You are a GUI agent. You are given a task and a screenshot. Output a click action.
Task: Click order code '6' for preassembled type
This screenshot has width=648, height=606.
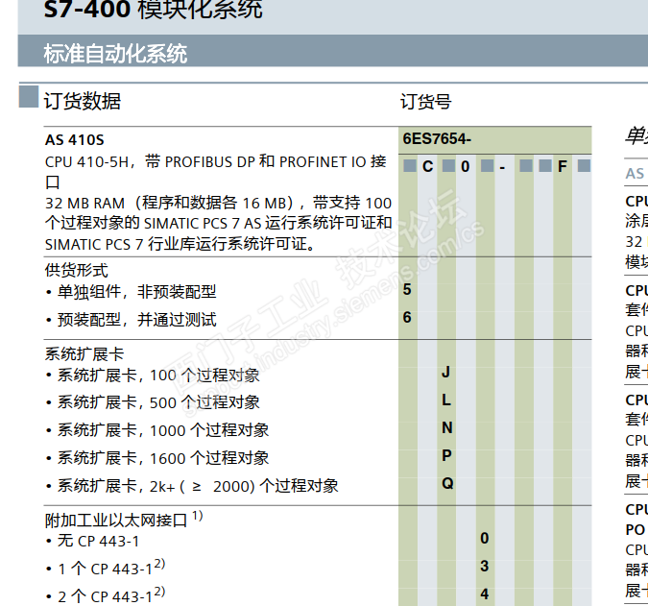pos(407,318)
